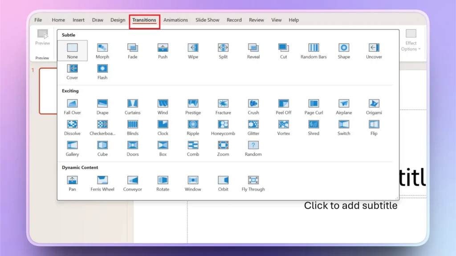Select the Cube transition
Screen dimensions: 456x256
coord(102,148)
